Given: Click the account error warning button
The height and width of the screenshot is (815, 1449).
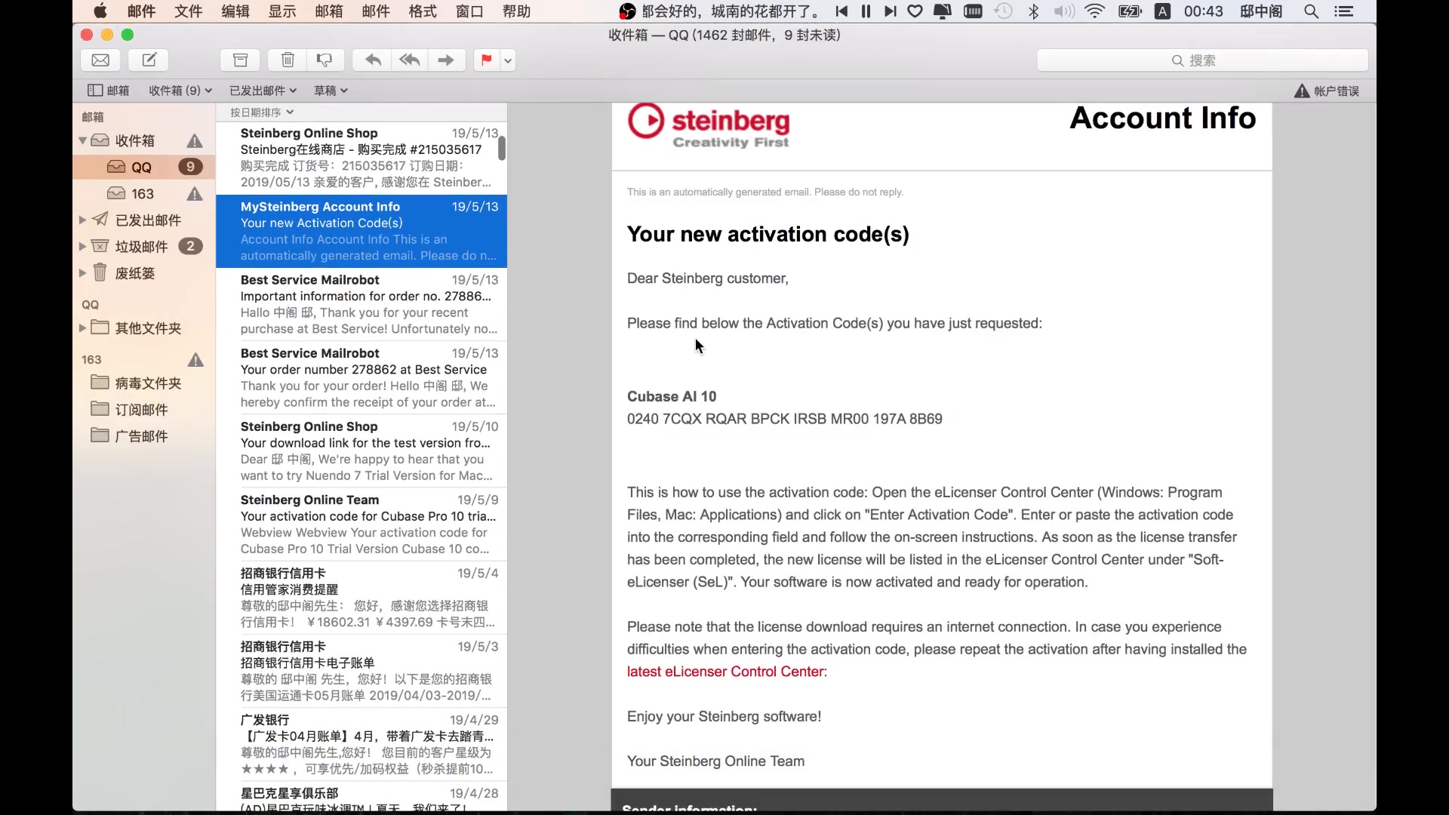Looking at the screenshot, I should pyautogui.click(x=1327, y=91).
